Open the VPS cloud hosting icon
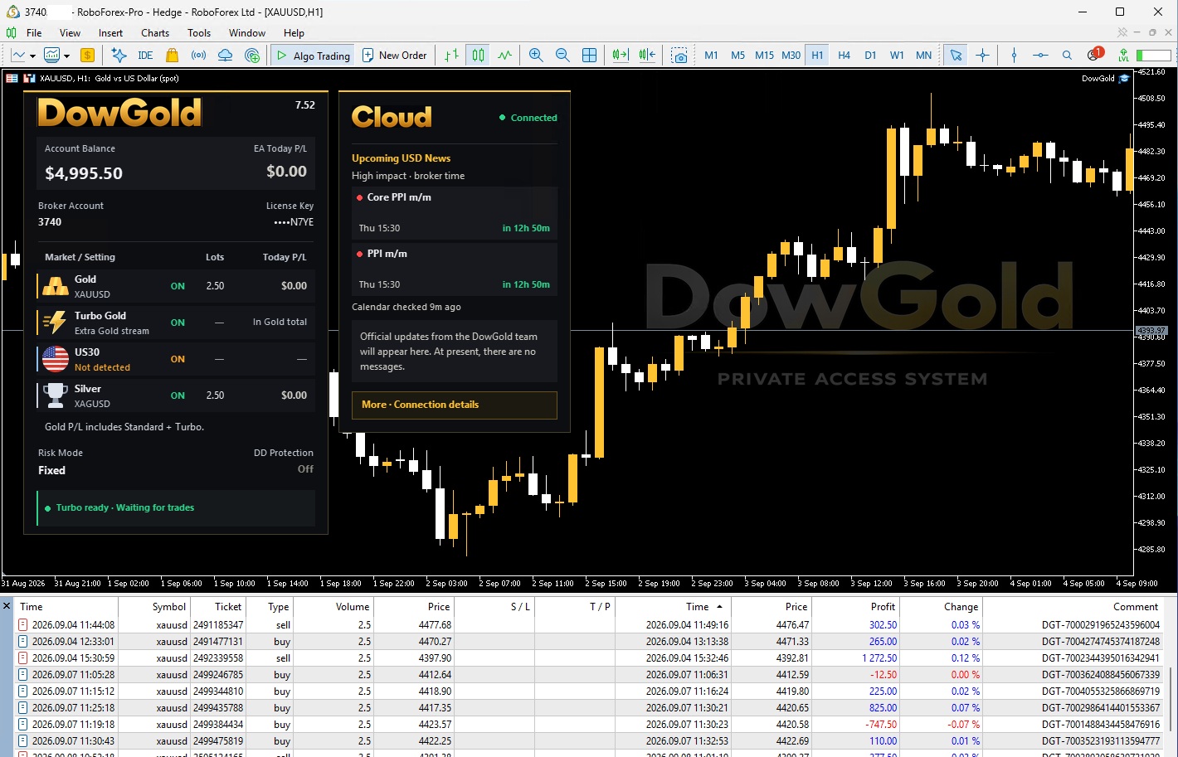Screen dimensions: 1178x757 225,56
